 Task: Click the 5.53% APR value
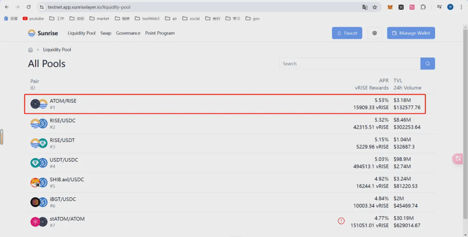(382, 101)
